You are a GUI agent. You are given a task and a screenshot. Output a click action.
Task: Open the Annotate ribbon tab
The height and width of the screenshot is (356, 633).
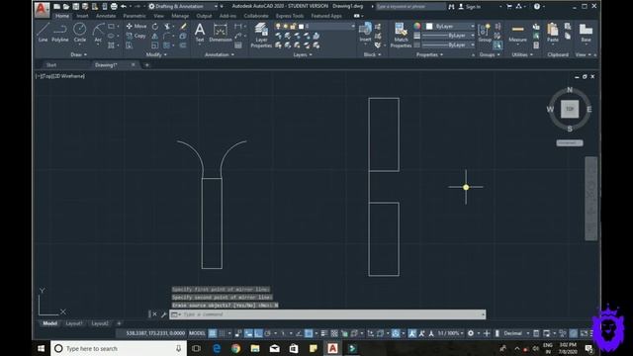pyautogui.click(x=106, y=16)
